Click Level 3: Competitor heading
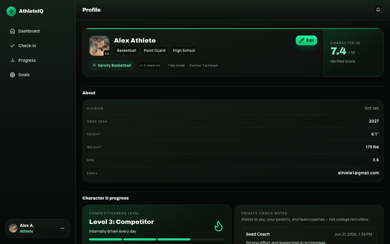 (x=121, y=222)
